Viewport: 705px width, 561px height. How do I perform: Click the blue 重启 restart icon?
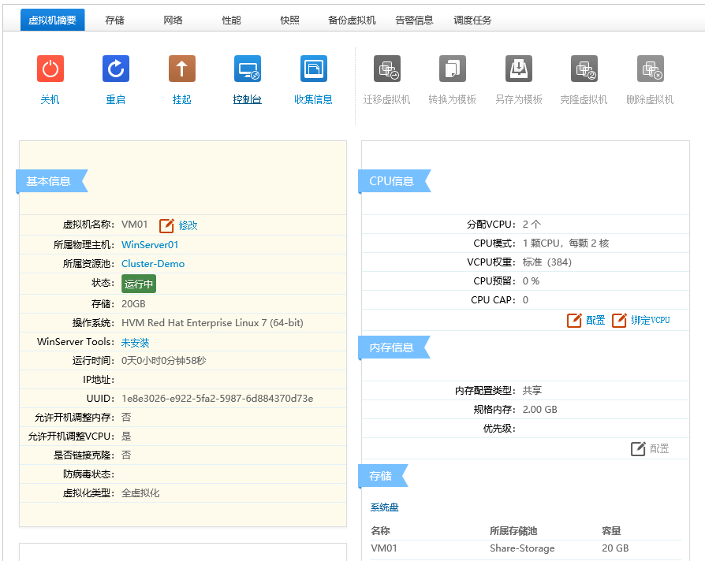(x=116, y=69)
